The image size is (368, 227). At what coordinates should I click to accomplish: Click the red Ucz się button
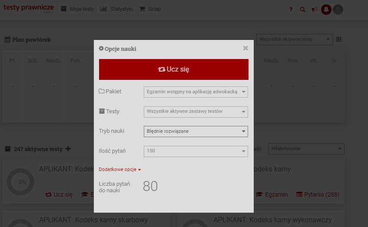coord(174,69)
